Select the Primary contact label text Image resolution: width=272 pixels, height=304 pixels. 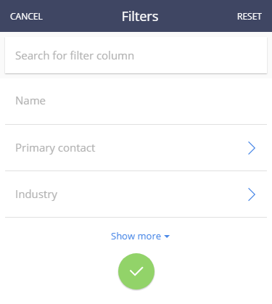[55, 148]
